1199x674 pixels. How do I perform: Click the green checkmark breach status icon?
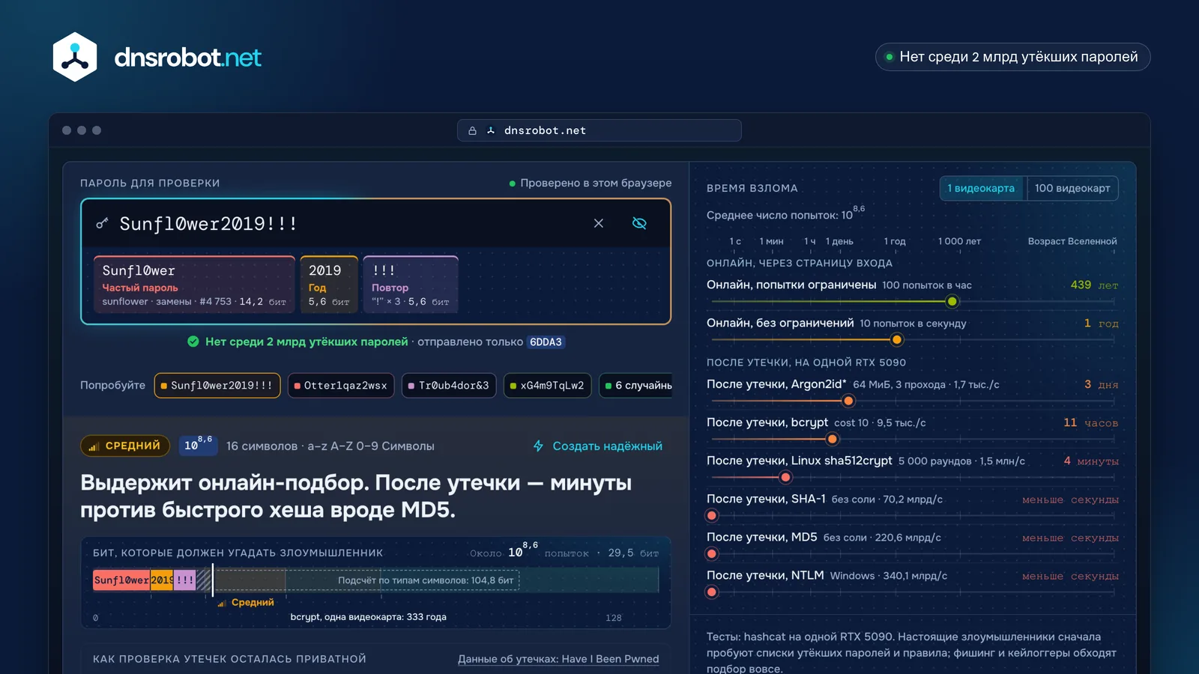(x=193, y=341)
